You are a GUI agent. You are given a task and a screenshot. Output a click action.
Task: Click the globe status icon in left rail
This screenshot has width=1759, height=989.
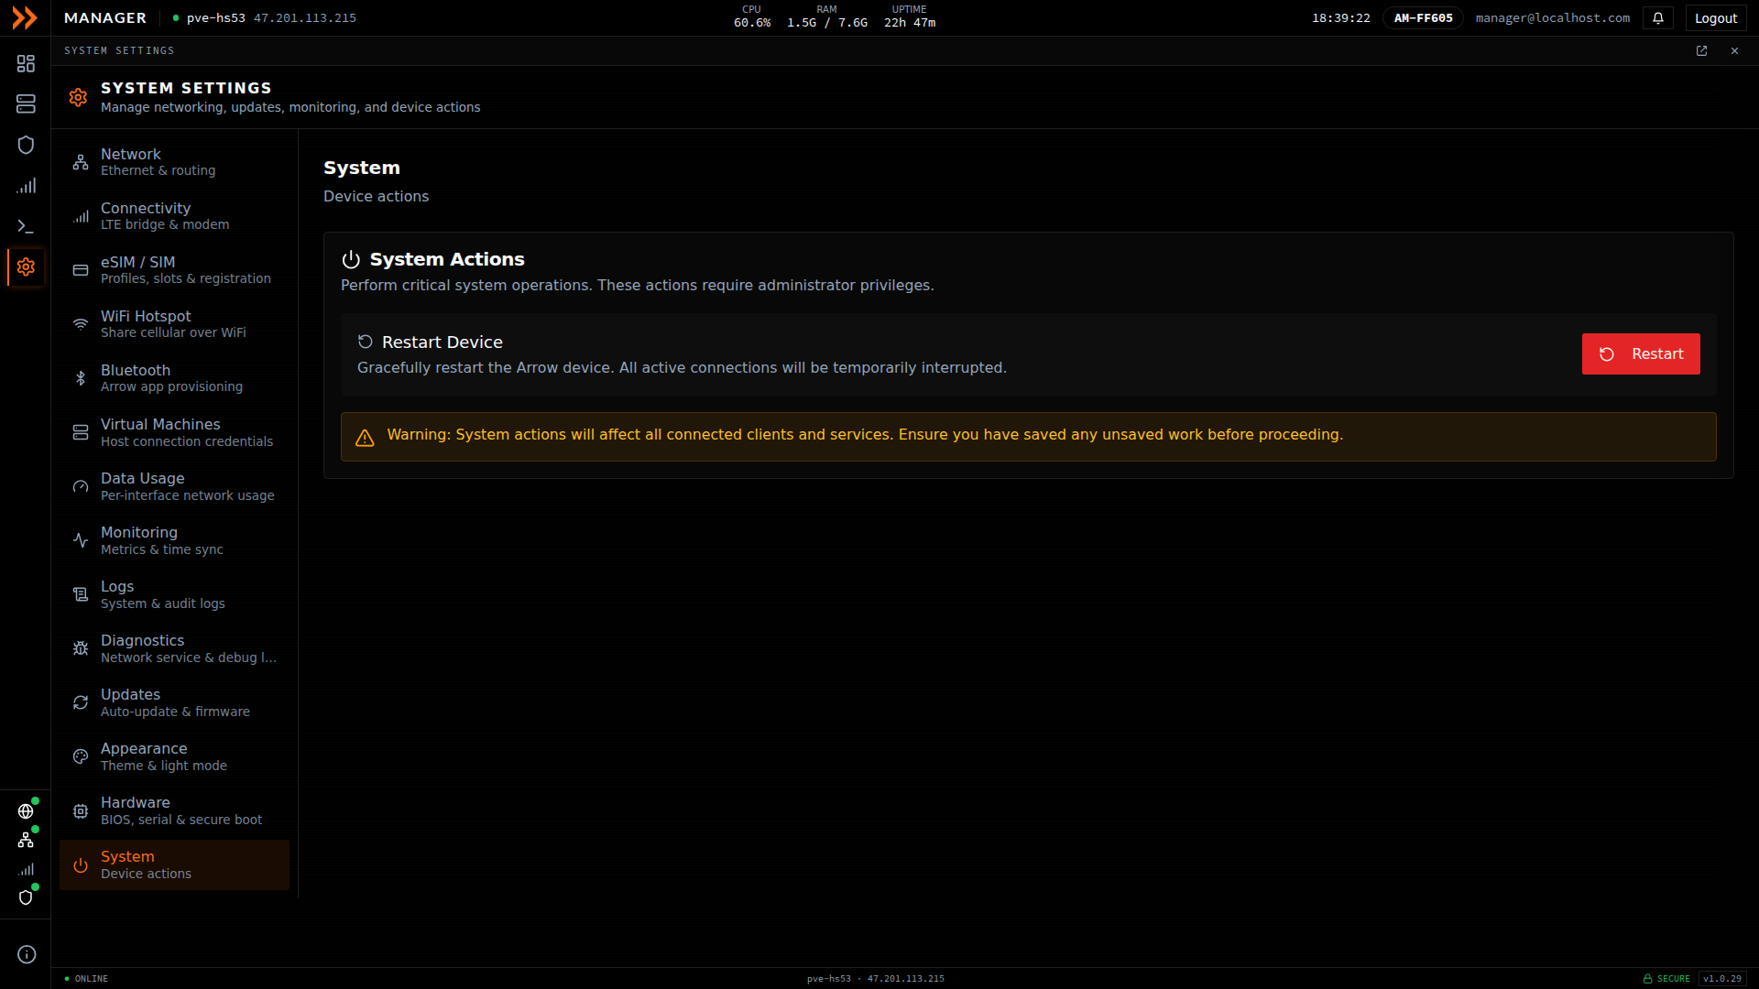26,811
